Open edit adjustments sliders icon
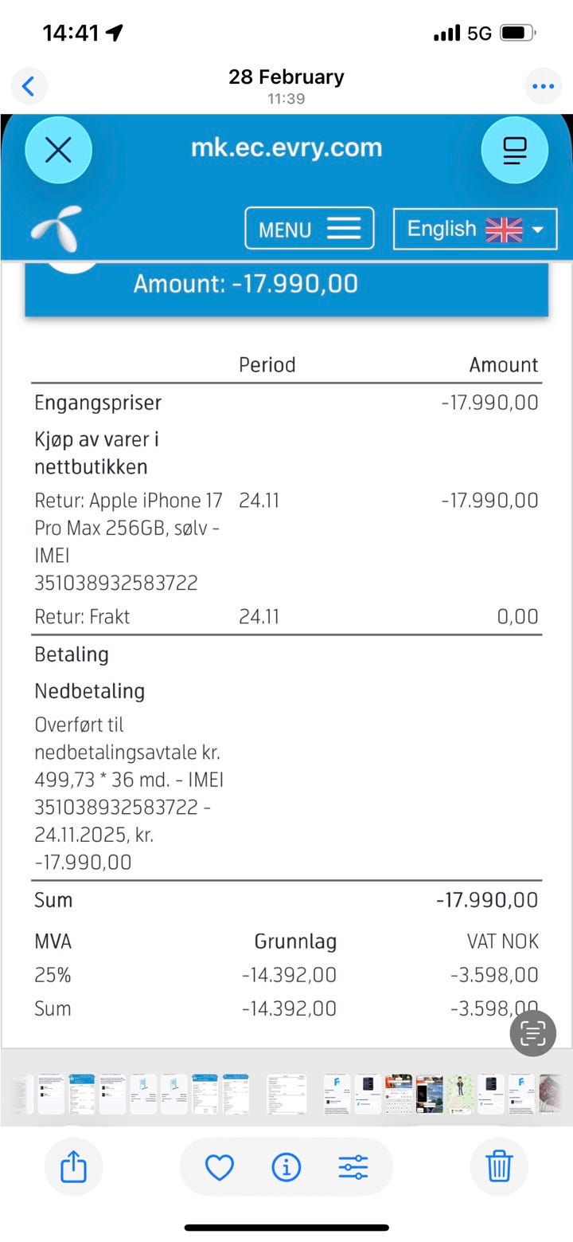The width and height of the screenshot is (573, 1242). [x=353, y=1167]
